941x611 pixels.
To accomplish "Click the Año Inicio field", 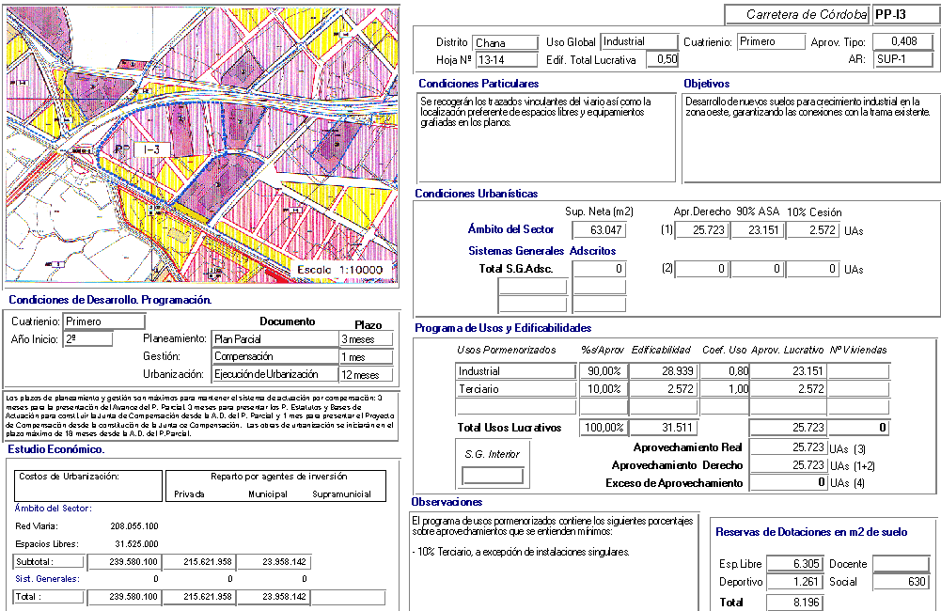I will (87, 339).
